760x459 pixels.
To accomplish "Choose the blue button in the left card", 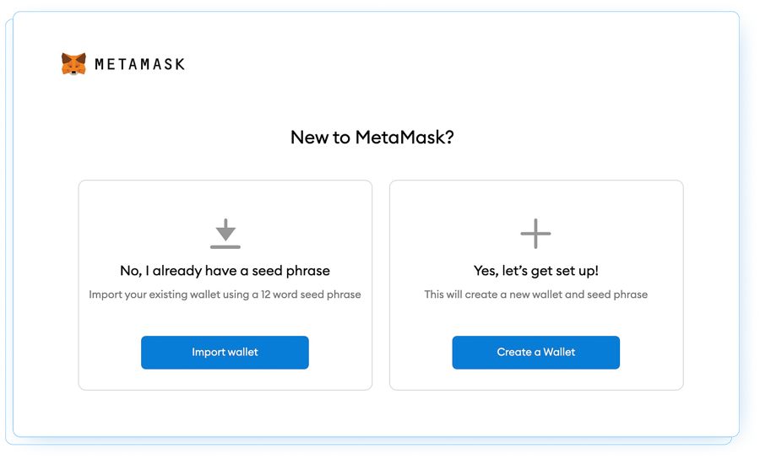I will click(225, 352).
